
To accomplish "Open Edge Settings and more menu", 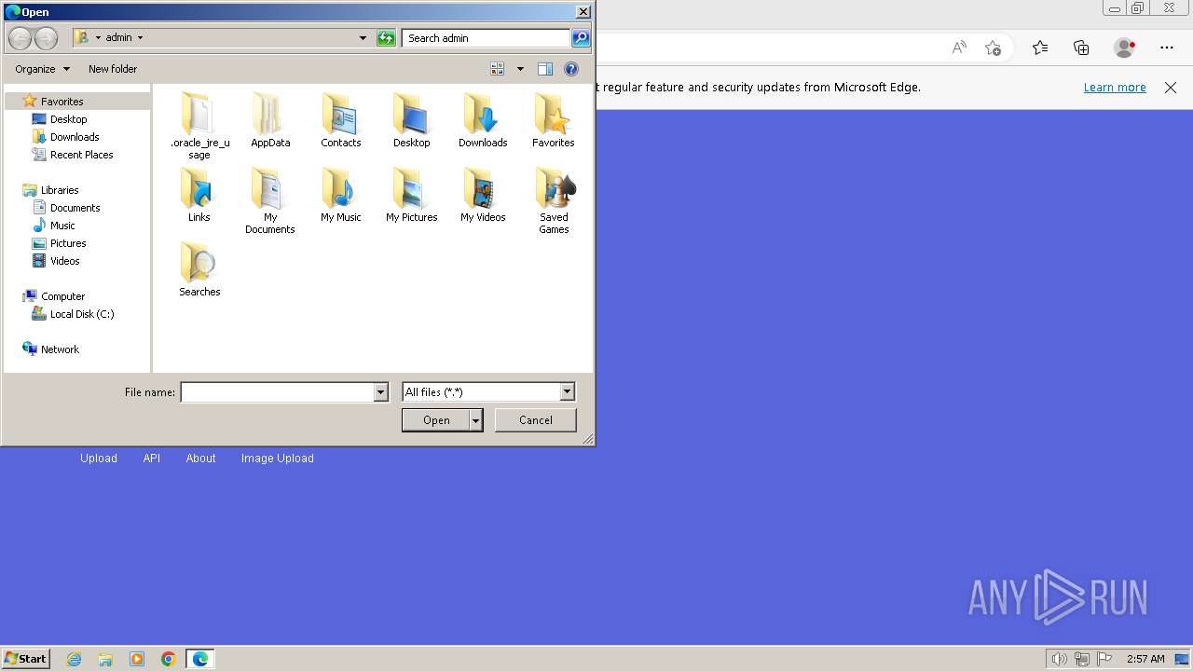I will [1167, 48].
